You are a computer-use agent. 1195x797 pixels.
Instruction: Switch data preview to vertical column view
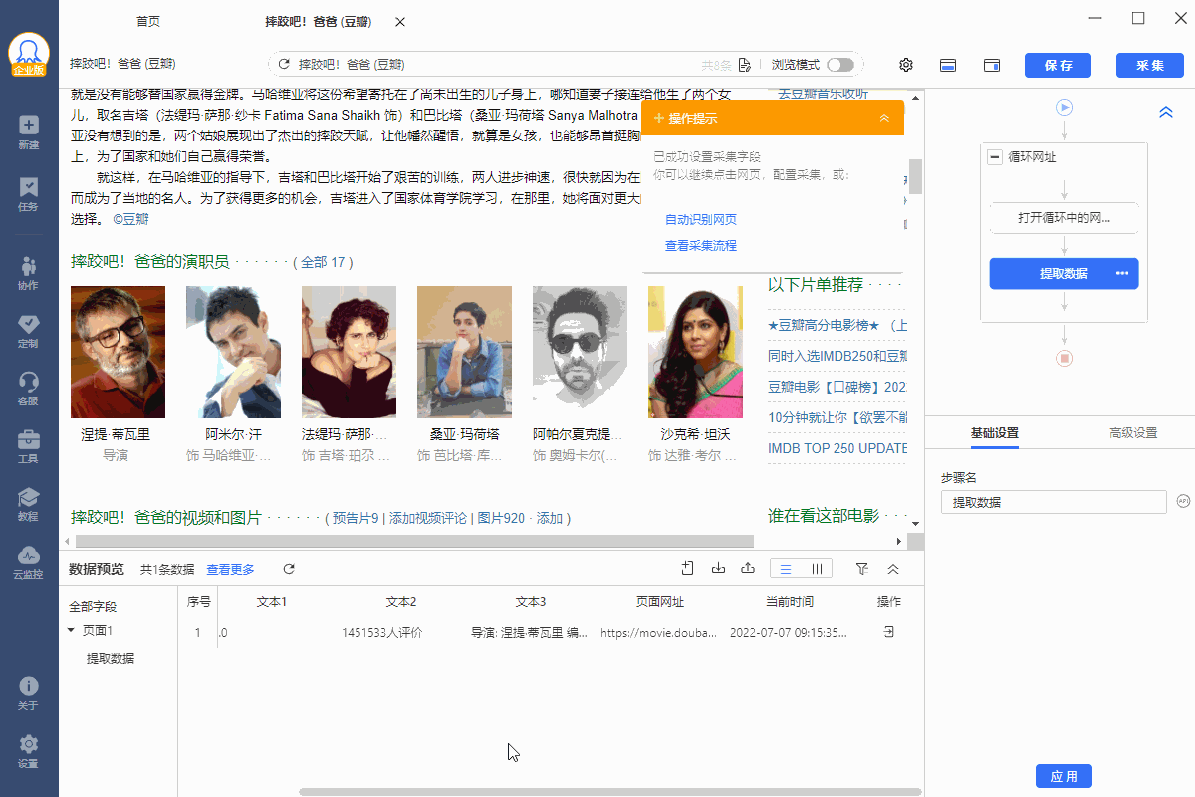click(x=817, y=569)
